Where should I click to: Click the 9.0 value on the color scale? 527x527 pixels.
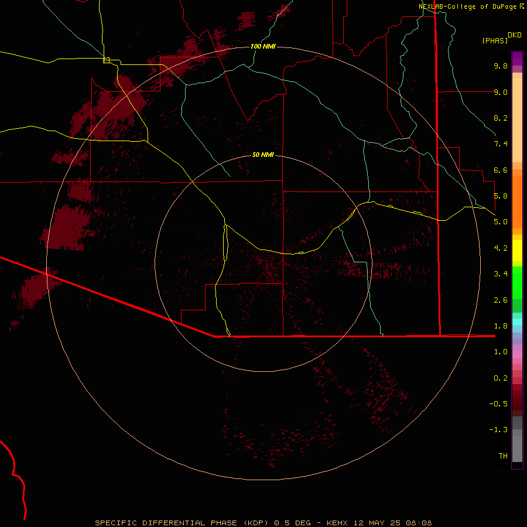tap(501, 92)
